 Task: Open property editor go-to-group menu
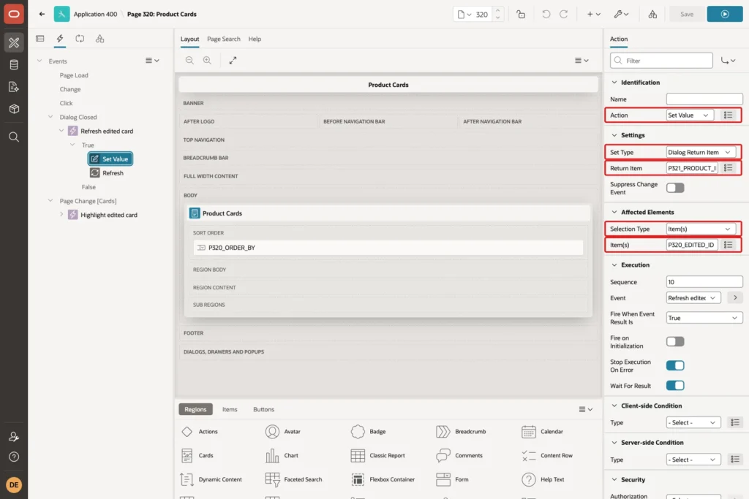(x=729, y=61)
